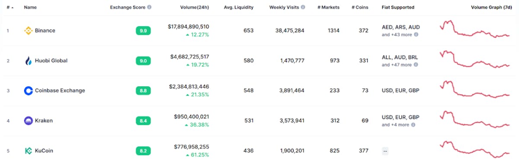
Task: Click info icon beside Huobi '+47 more'
Action: click(x=416, y=65)
